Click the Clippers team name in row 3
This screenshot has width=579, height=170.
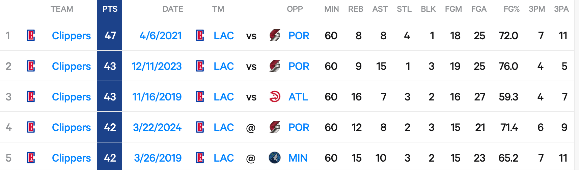pyautogui.click(x=72, y=97)
